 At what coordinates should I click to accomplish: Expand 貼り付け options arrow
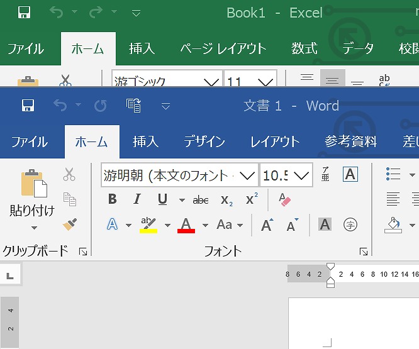coord(34,228)
